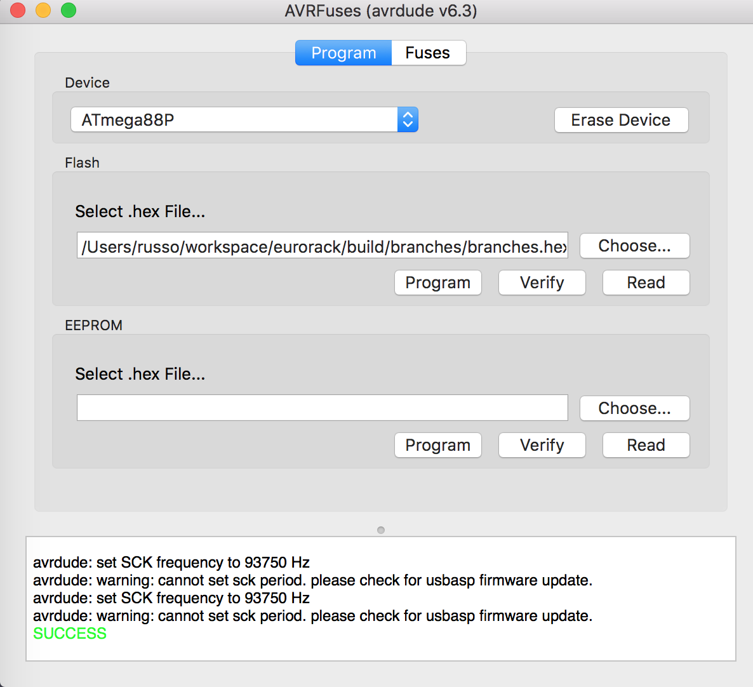Minimize the AVRFuses window
The width and height of the screenshot is (753, 687).
click(x=43, y=10)
